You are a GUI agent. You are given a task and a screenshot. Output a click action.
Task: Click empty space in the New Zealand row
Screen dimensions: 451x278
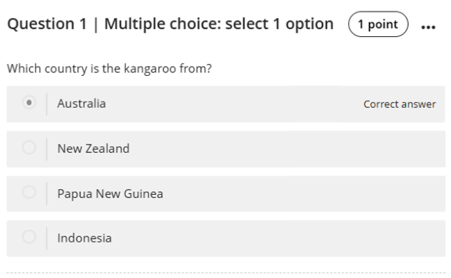click(278, 148)
